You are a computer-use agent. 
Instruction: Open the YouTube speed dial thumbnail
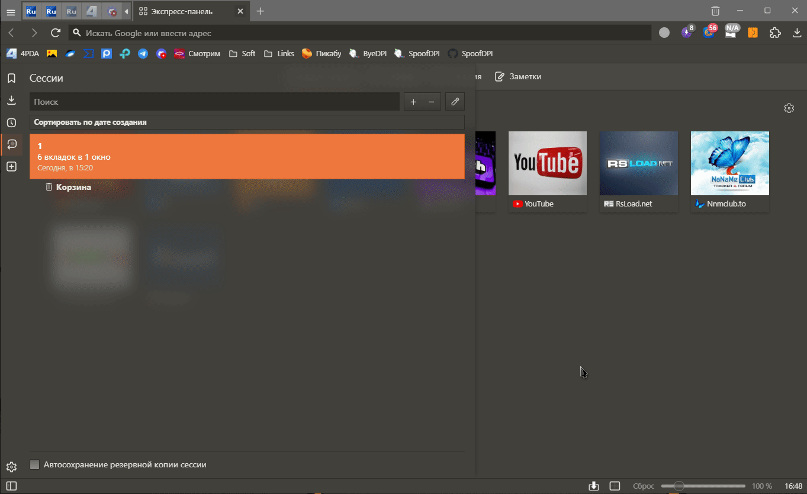pos(548,163)
